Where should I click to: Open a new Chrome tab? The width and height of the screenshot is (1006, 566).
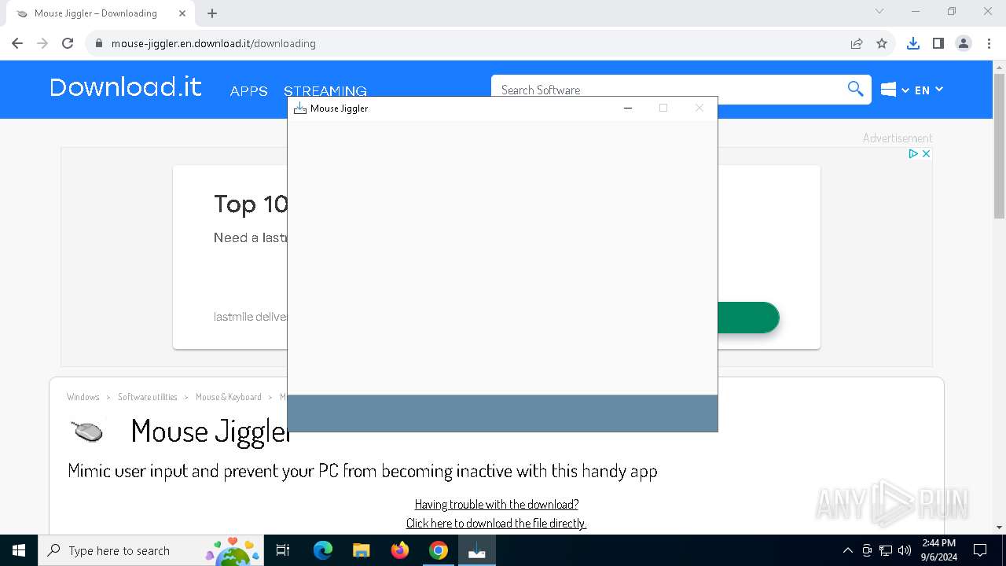tap(212, 13)
